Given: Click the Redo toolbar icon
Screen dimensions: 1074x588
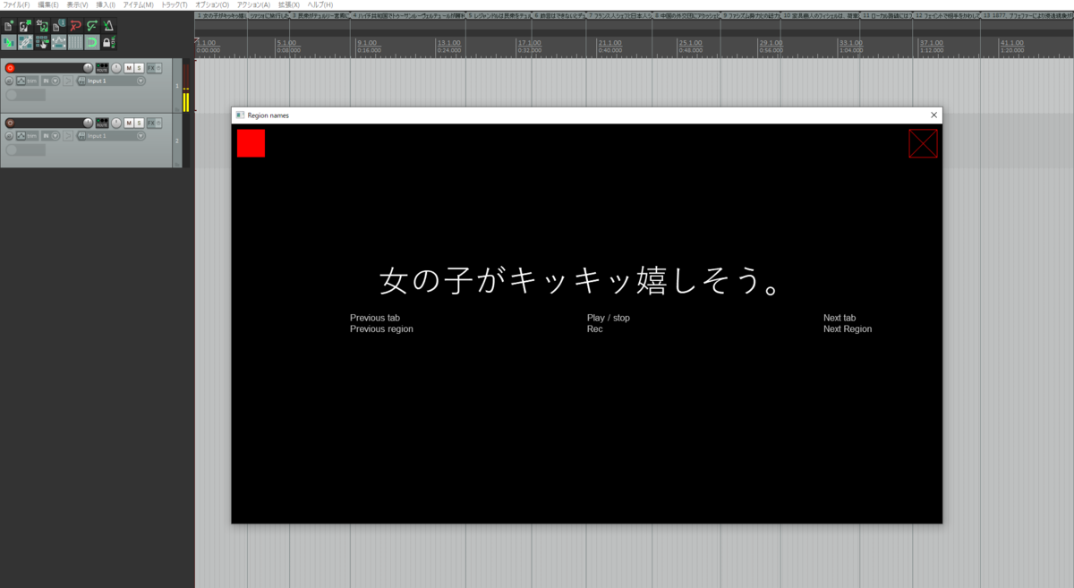Looking at the screenshot, I should tap(92, 25).
